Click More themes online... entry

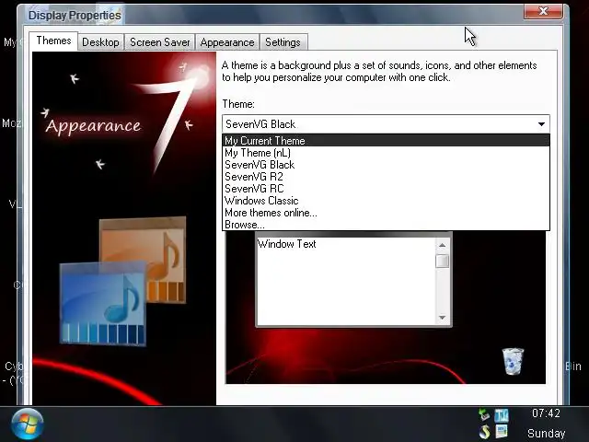386,213
